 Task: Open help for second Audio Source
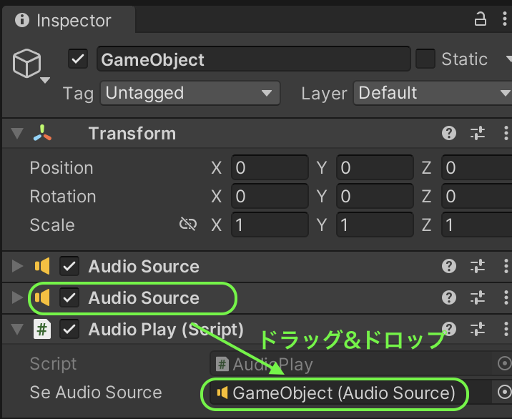449,298
